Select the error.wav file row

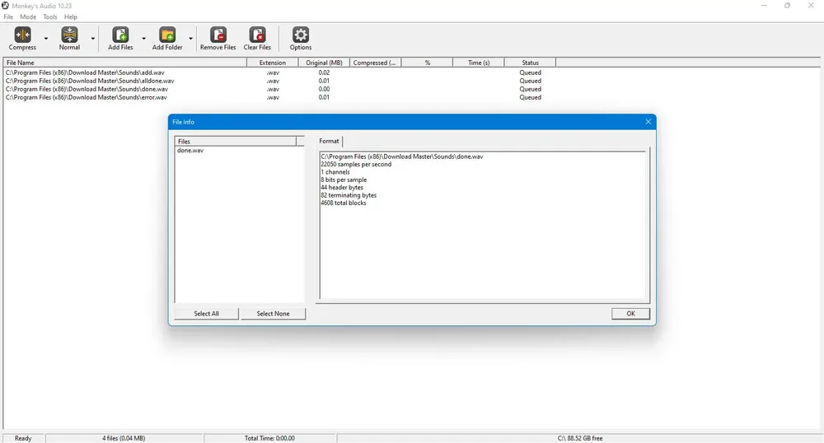[87, 97]
